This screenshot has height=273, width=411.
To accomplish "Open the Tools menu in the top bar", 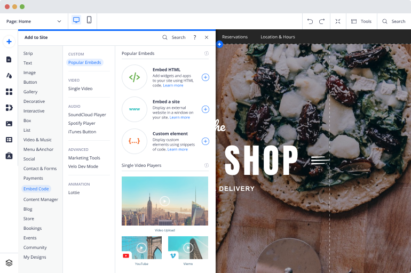I will tap(361, 21).
